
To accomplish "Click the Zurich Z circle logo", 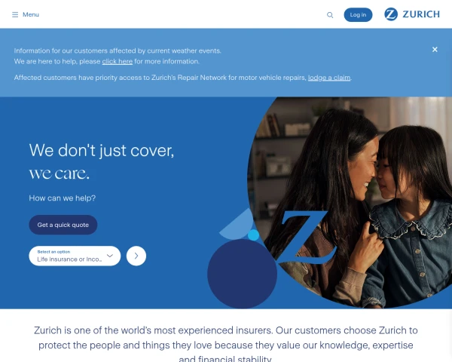I will click(391, 14).
